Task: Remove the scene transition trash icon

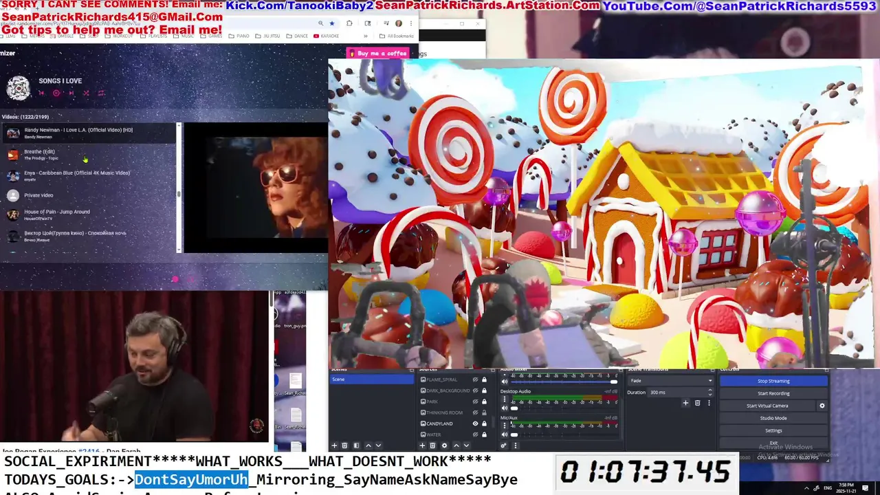Action: [x=697, y=403]
